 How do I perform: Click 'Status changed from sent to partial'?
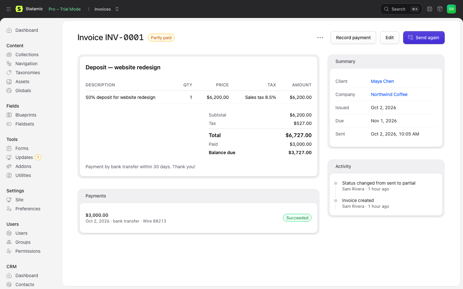coord(379,183)
